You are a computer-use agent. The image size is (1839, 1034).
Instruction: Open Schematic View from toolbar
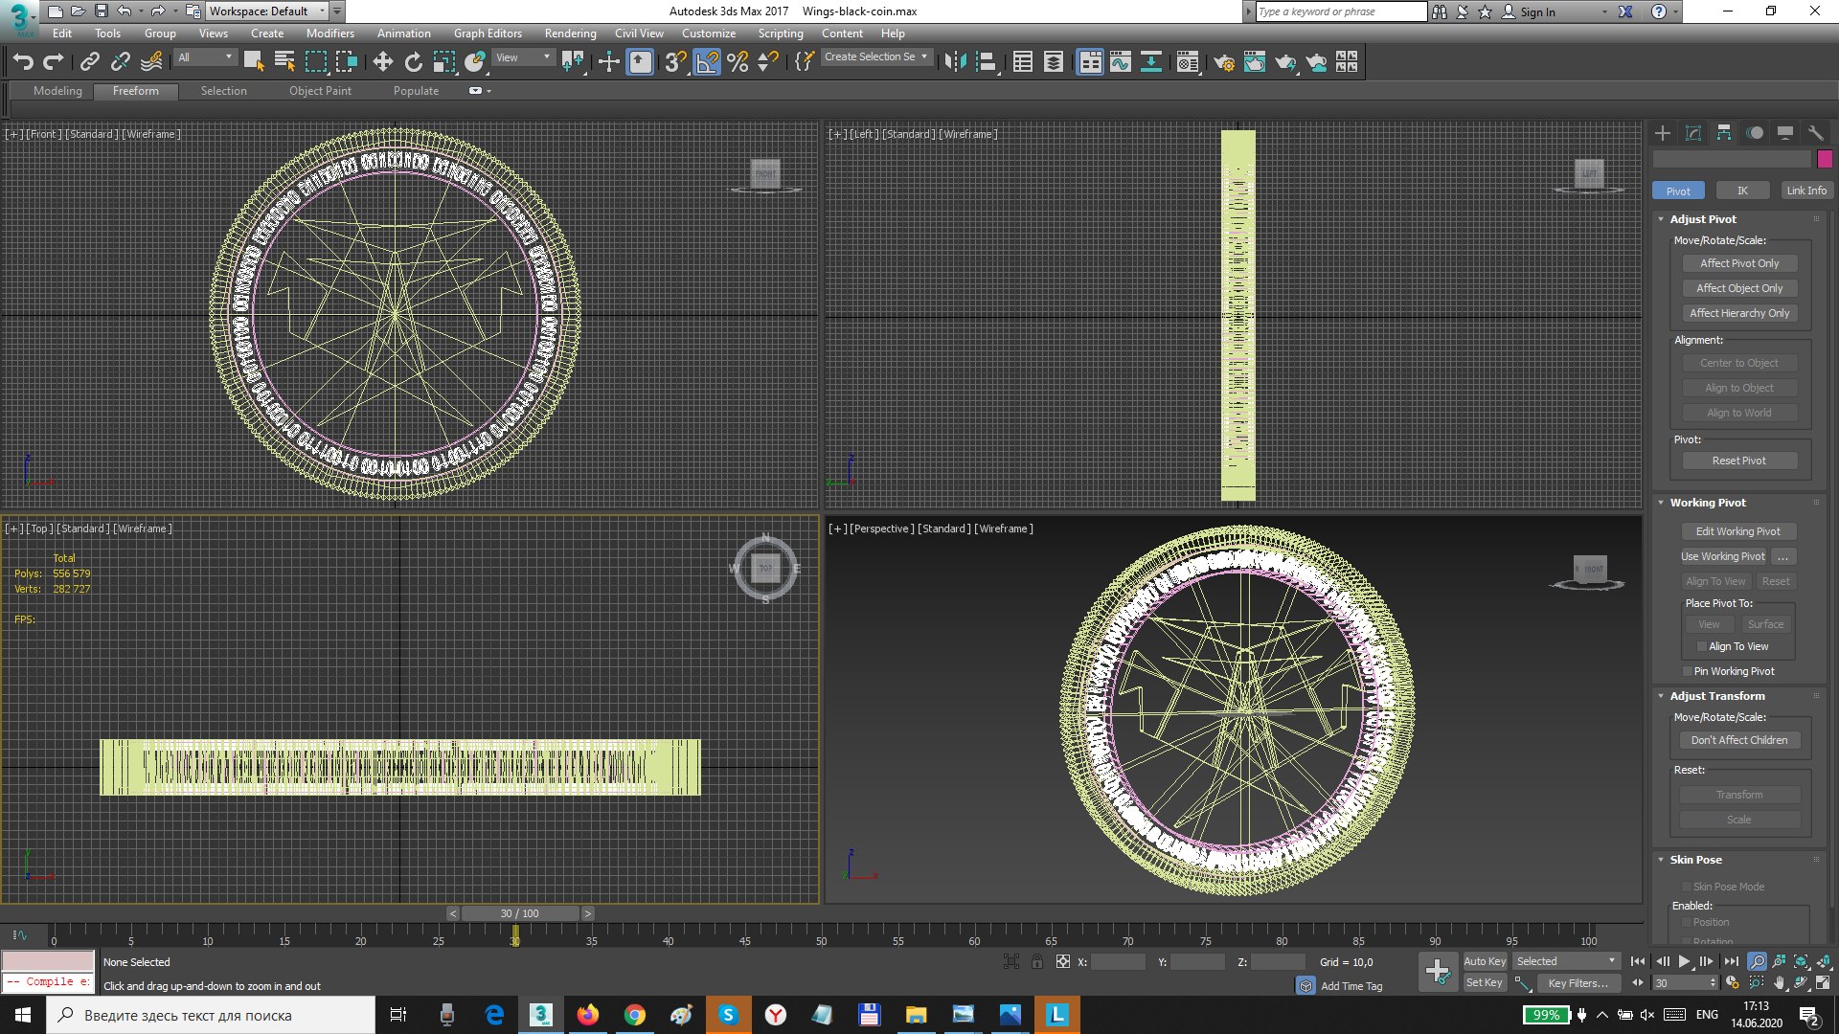(1151, 62)
